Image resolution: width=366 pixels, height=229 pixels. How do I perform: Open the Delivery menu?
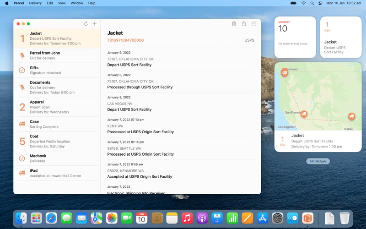tap(35, 3)
